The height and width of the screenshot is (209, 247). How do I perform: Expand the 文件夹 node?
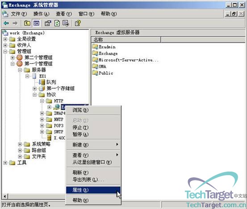(20, 156)
